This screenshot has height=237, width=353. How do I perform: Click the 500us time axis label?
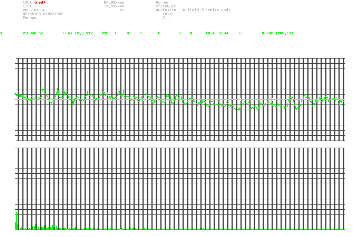180,145
